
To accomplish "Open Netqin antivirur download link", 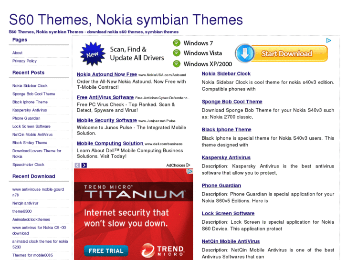I will (x=25, y=203).
